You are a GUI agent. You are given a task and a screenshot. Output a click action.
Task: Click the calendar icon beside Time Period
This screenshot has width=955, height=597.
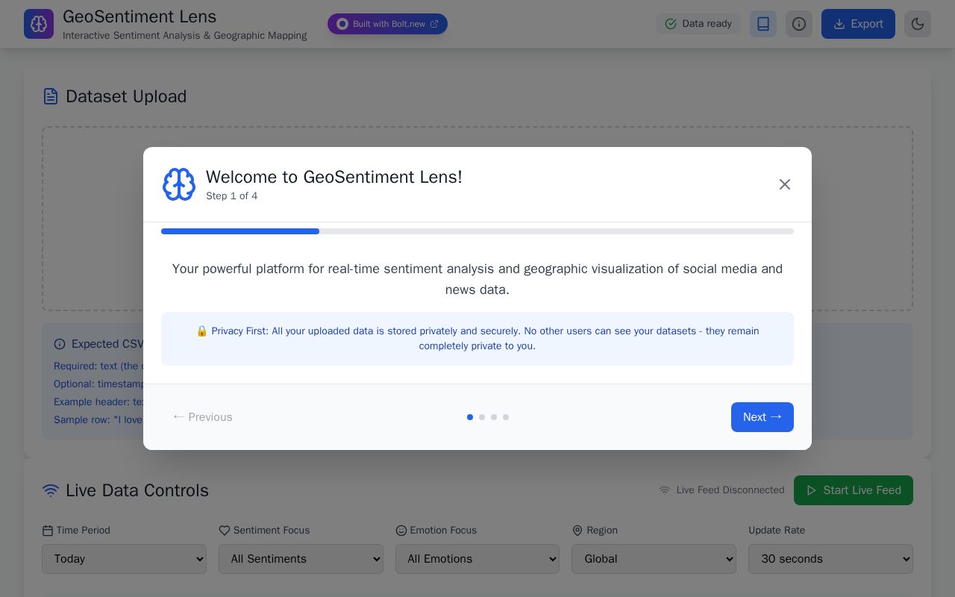[x=48, y=531]
